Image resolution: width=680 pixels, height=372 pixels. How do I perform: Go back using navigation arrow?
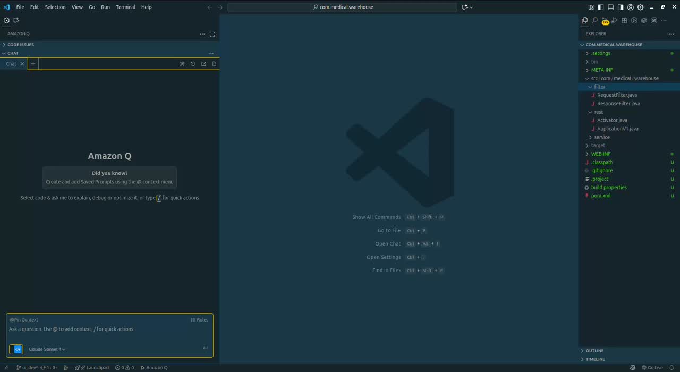[x=210, y=7]
